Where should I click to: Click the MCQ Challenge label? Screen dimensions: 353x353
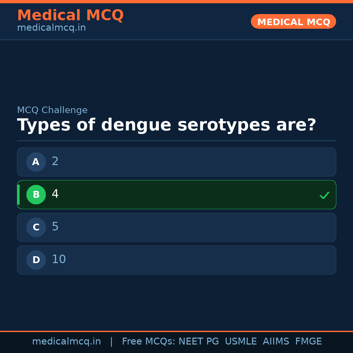point(52,110)
